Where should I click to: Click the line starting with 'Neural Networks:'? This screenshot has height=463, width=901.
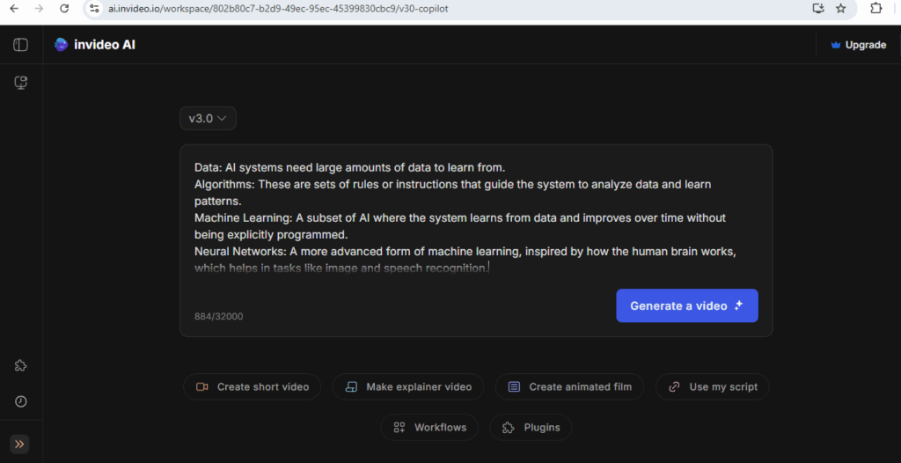pos(465,252)
